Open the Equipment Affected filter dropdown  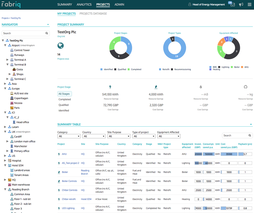pos(169,136)
